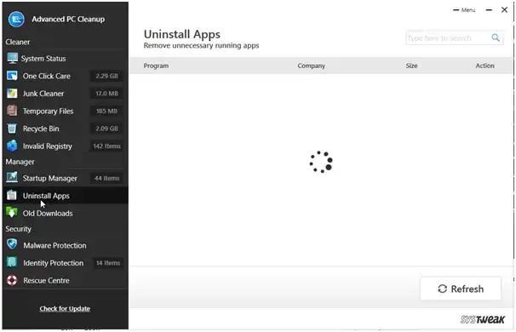
Task: Open Old Downloads label
Action: pyautogui.click(x=48, y=213)
